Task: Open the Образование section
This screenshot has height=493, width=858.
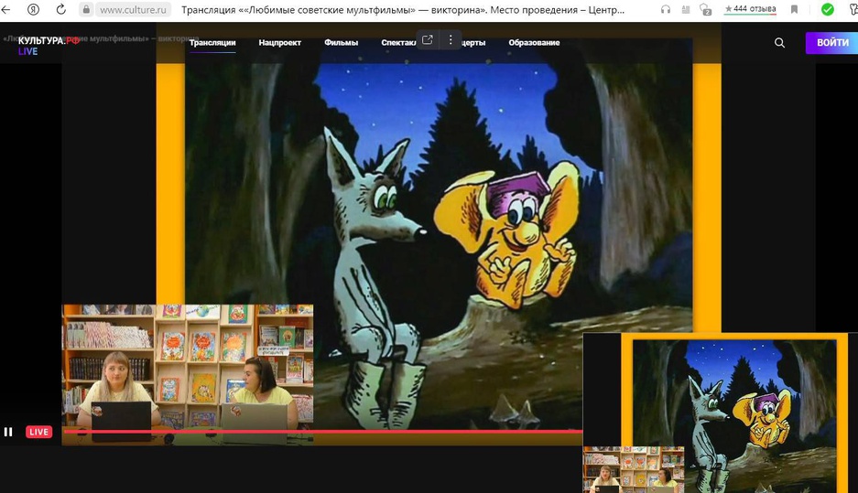Action: [x=534, y=43]
